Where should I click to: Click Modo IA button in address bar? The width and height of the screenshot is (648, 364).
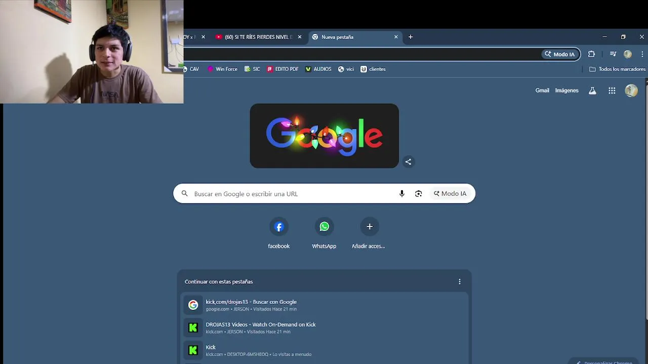[x=560, y=54]
